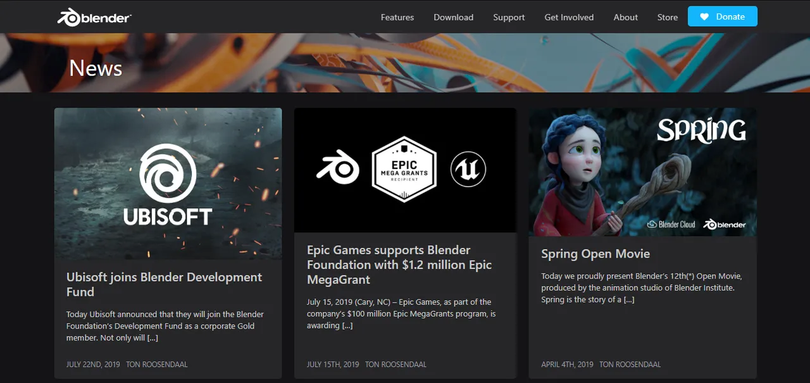Click the 'April 4th, 2019' date text

click(x=567, y=365)
